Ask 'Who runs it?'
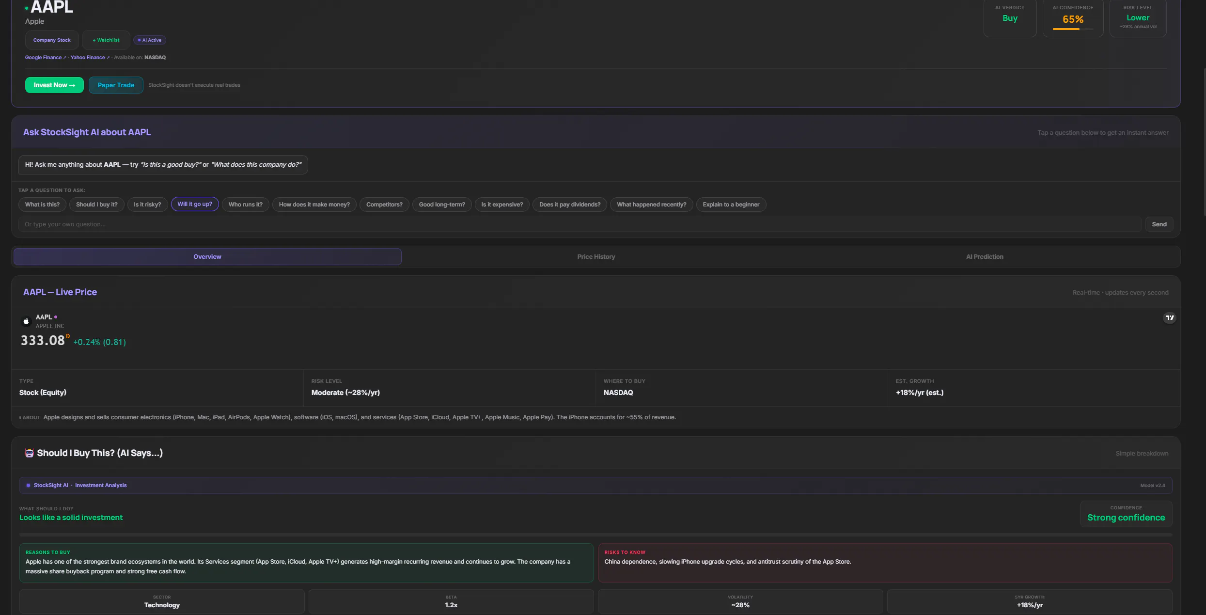1206x615 pixels. (246, 205)
